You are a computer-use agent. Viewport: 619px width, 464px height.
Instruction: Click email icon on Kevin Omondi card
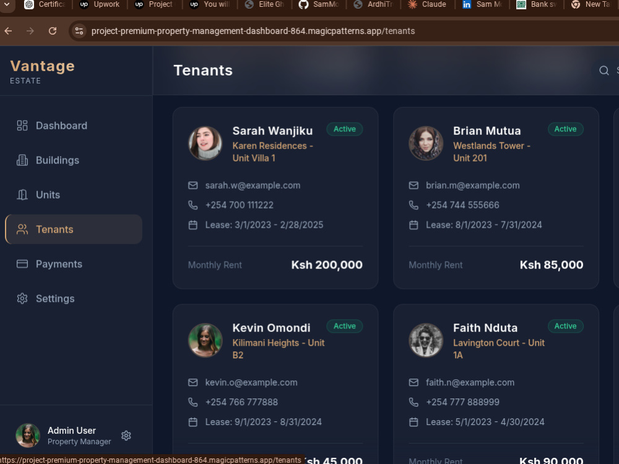point(193,382)
